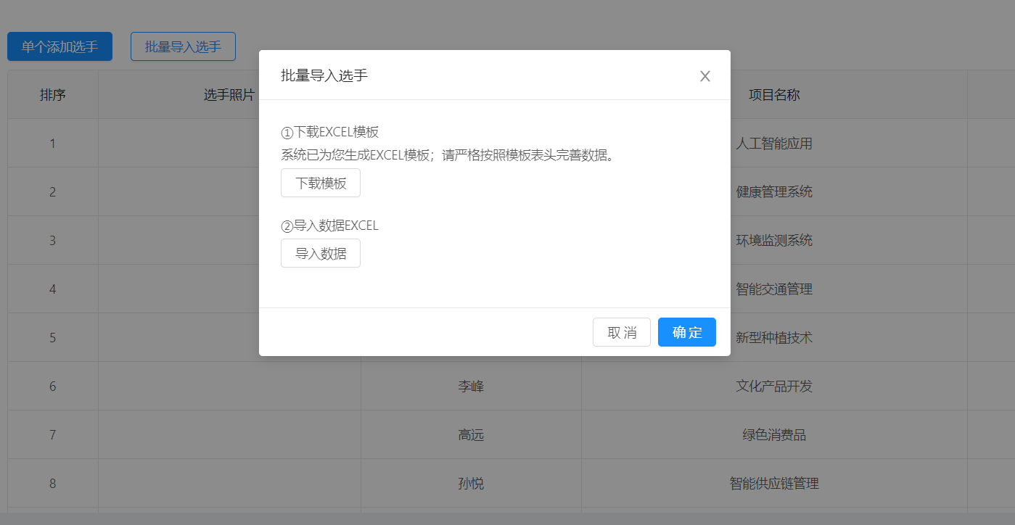This screenshot has width=1015, height=525.
Task: Click the 智能交通管理 project cell
Action: point(774,289)
